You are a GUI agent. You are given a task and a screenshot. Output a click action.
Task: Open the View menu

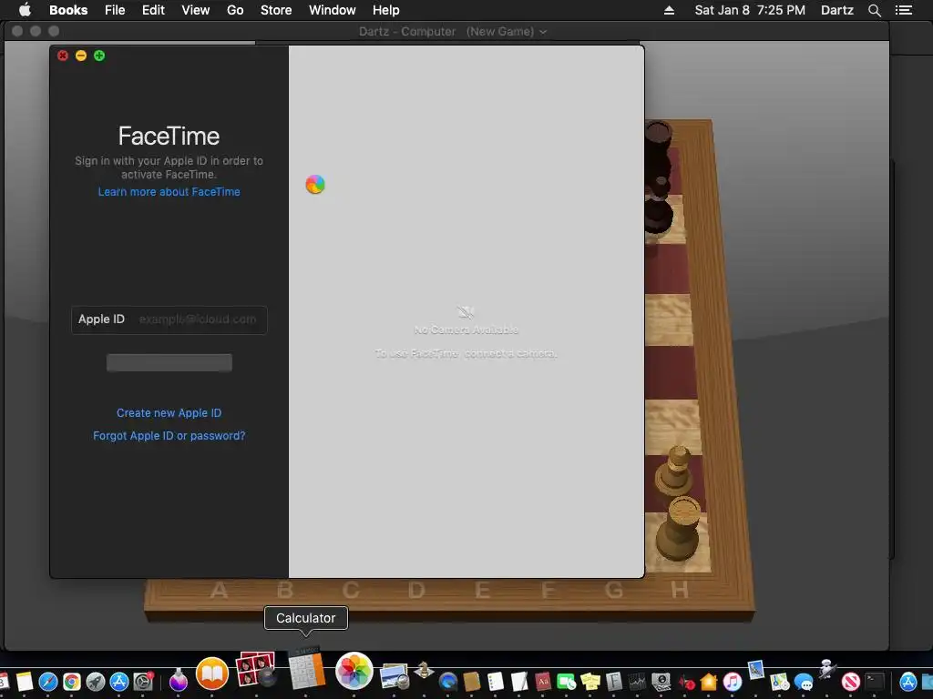point(195,10)
